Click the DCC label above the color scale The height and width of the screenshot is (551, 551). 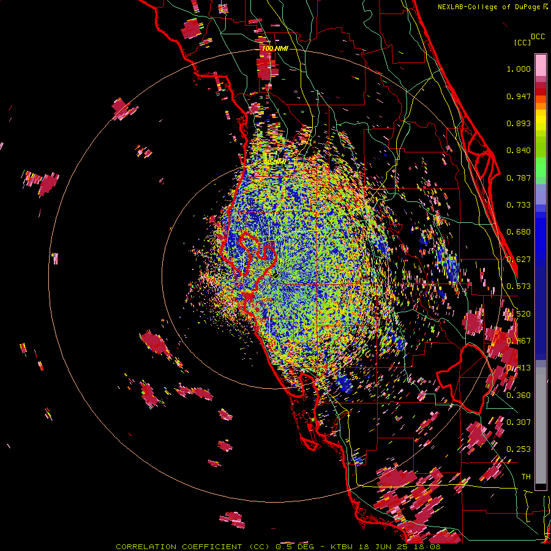(538, 36)
